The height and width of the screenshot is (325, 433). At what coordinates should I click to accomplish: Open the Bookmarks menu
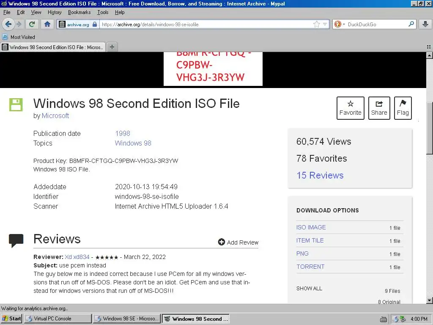tap(79, 12)
